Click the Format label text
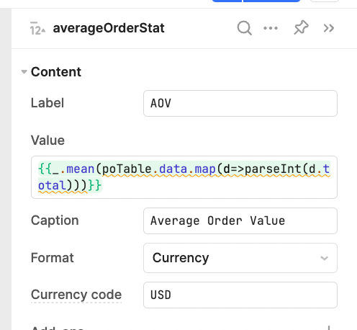 pos(53,258)
